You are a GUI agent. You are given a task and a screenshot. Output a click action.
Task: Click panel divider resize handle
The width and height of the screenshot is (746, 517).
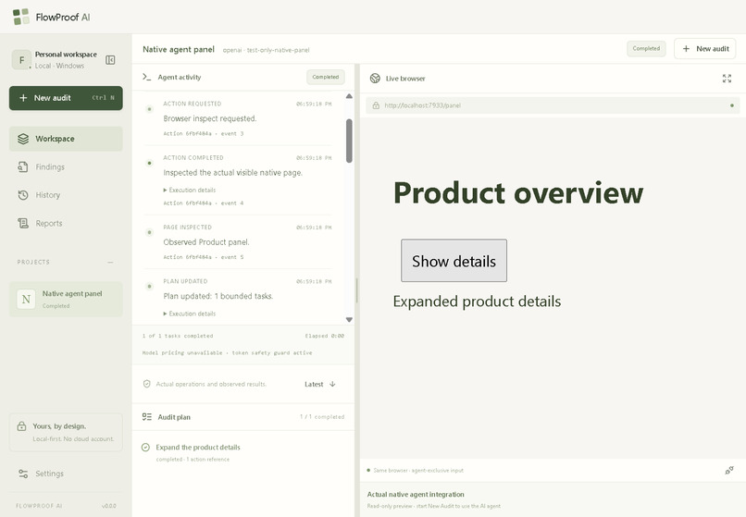coord(357,290)
